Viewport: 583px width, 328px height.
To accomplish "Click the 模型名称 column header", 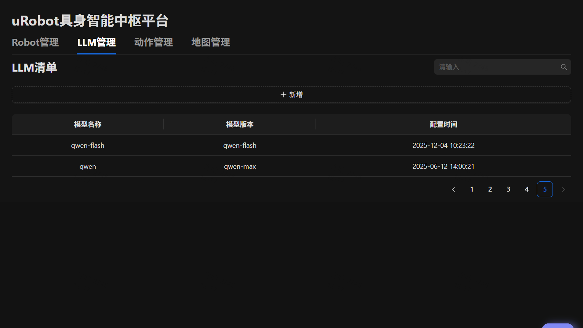I will point(88,125).
